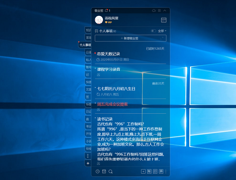Screen dimensions: 236x180
Task: Add a new category with sidebar plus
Action: coord(88,163)
